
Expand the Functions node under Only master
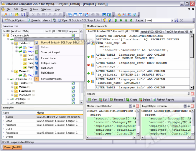pyautogui.click(x=12, y=91)
